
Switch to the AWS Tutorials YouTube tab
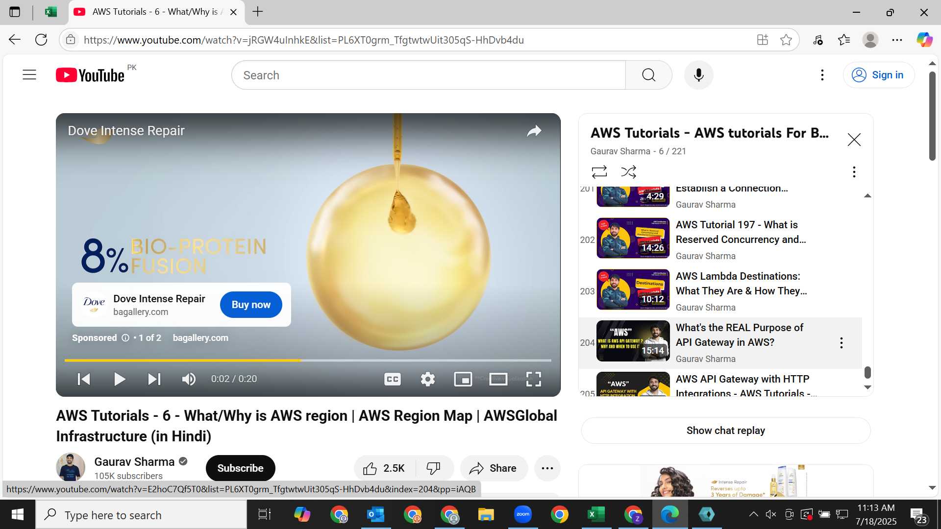[155, 12]
